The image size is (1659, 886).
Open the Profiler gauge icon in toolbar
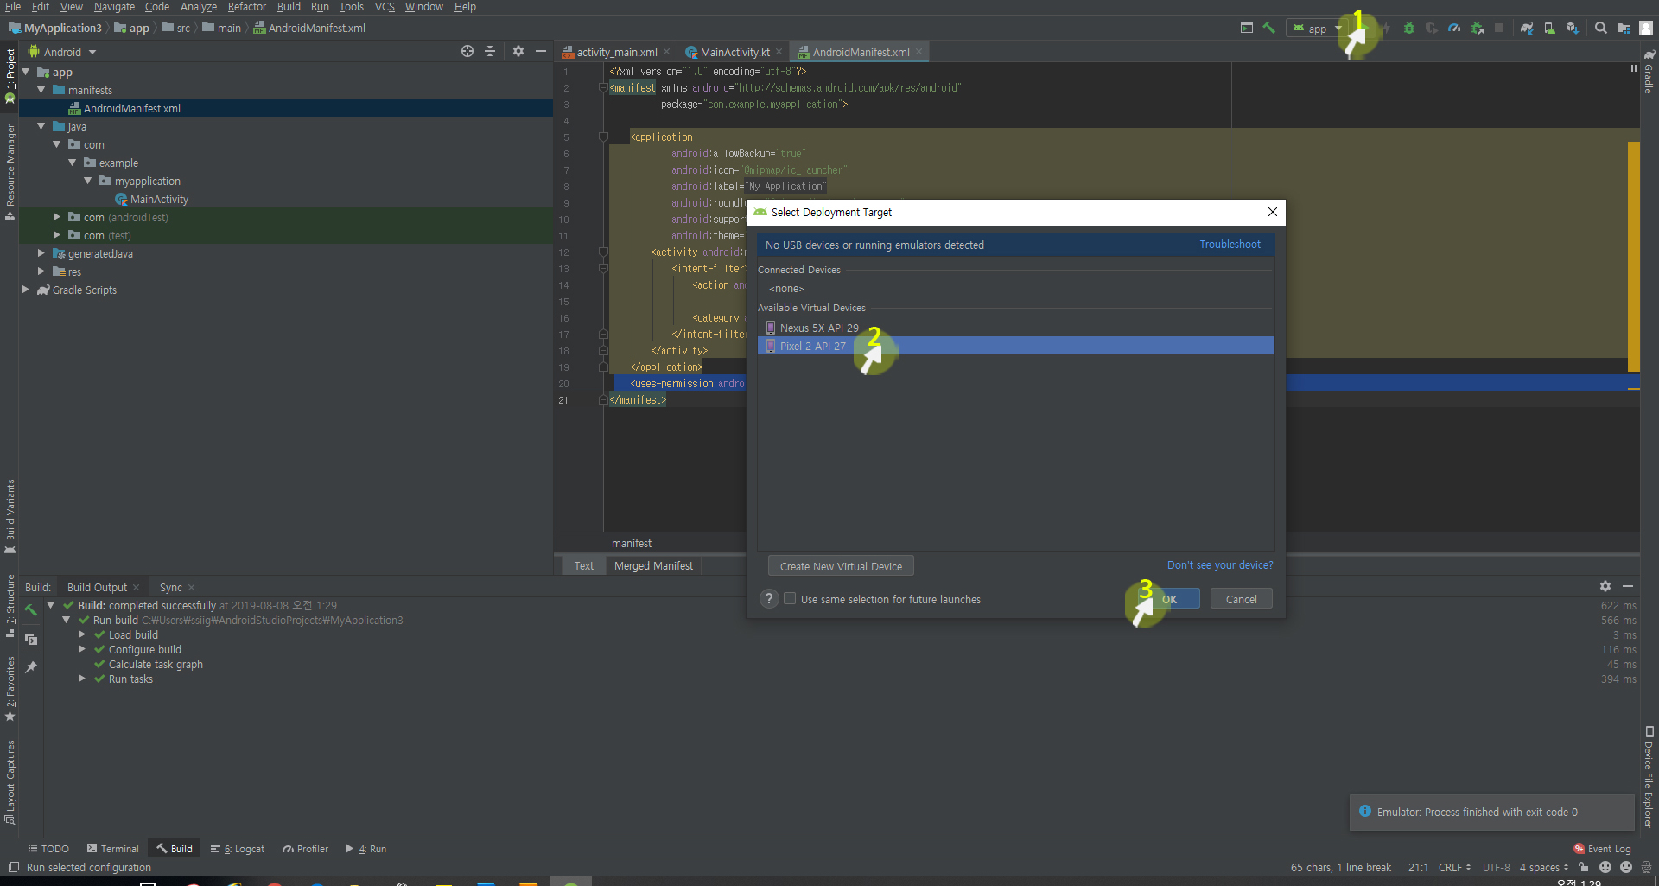(1454, 29)
